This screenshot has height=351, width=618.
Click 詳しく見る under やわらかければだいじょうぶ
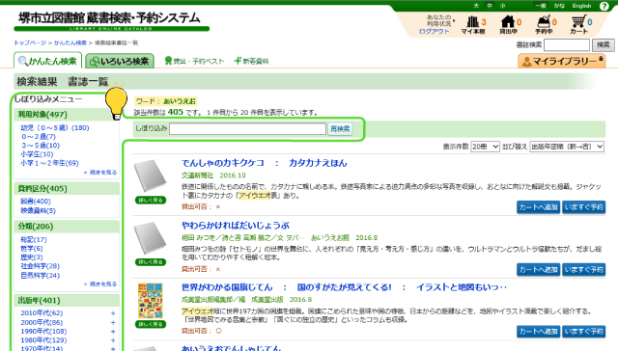[151, 262]
